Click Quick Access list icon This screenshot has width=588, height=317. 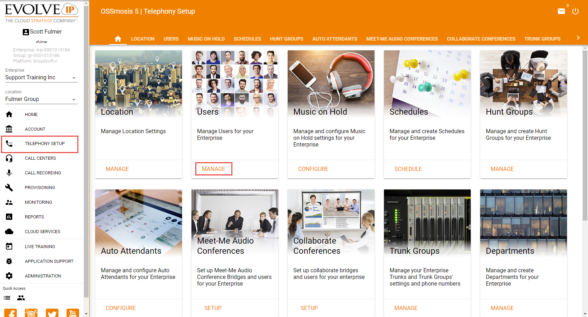pos(7,298)
